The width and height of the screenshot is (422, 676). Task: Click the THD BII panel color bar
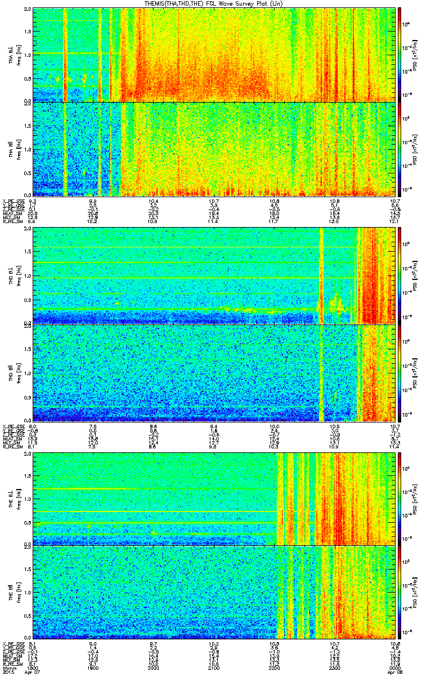[x=399, y=373]
